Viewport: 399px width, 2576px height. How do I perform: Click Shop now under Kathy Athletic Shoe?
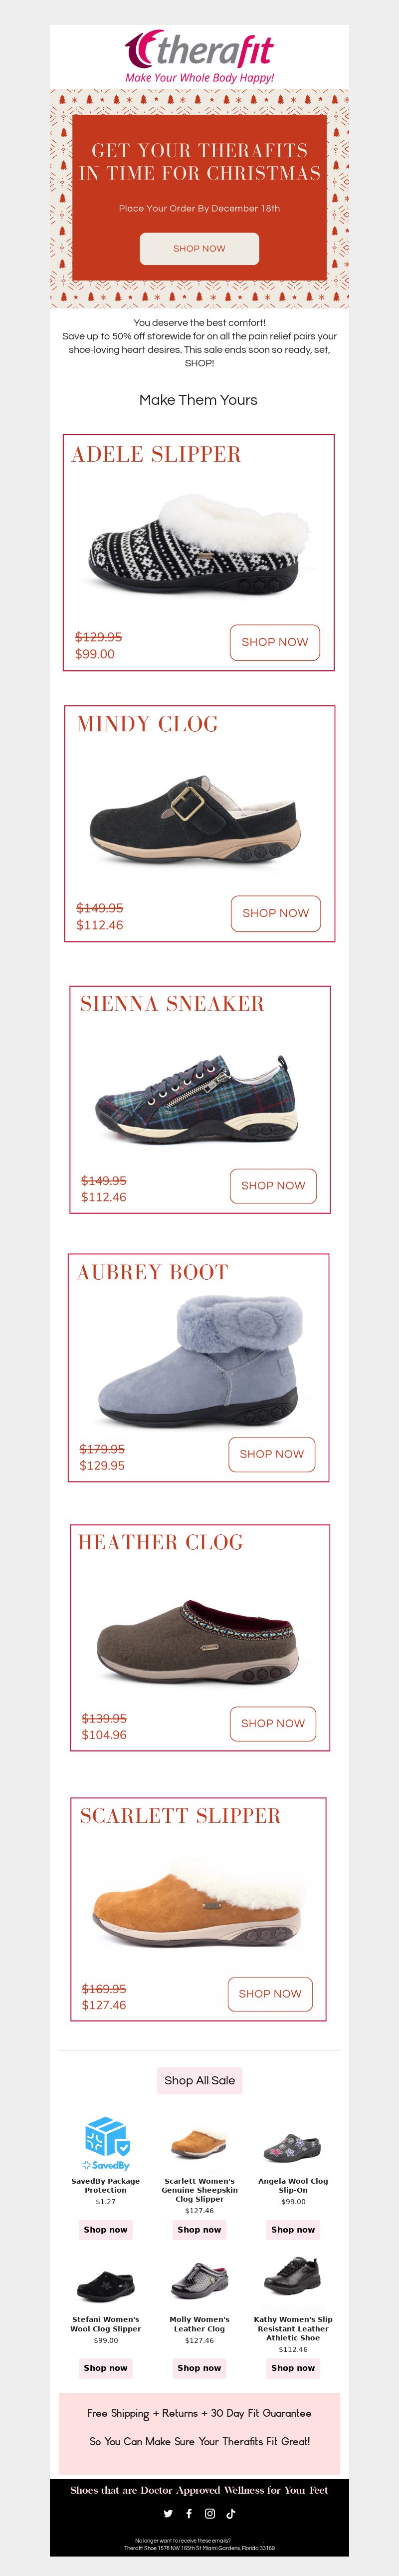pos(293,2367)
